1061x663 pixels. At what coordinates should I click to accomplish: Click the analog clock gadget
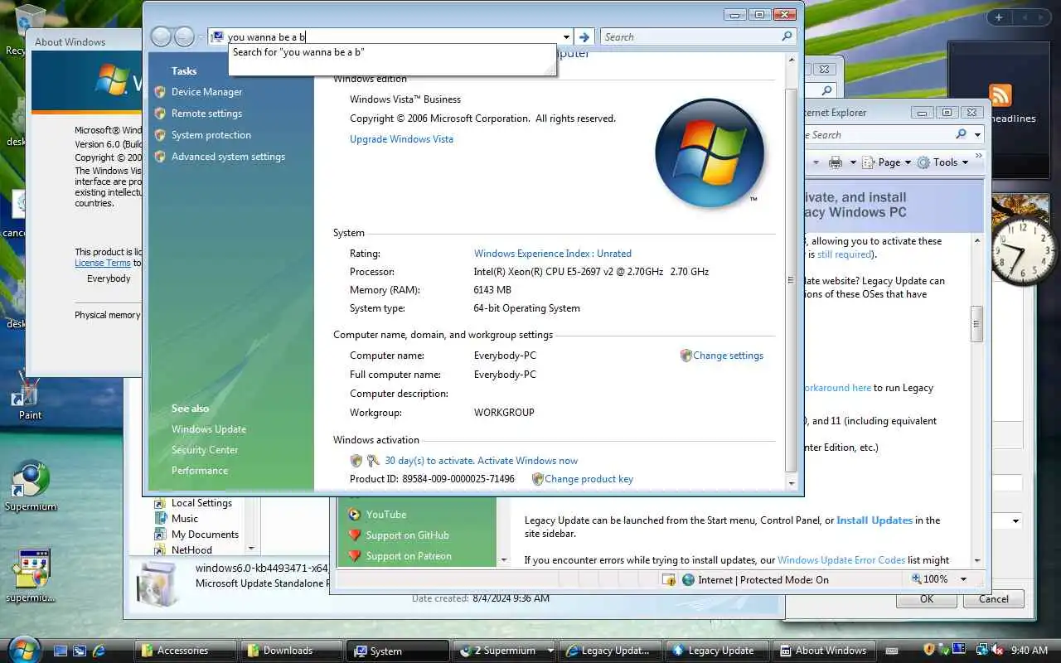pyautogui.click(x=1024, y=249)
